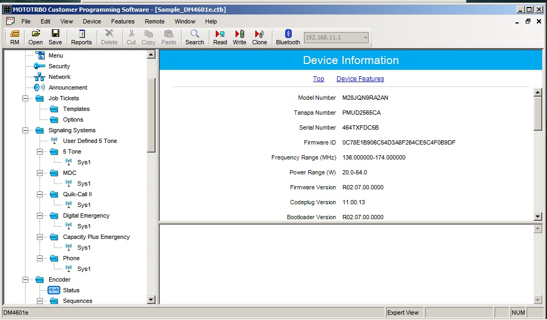Select Sys1 under 5 Tone
547x320 pixels.
84,162
